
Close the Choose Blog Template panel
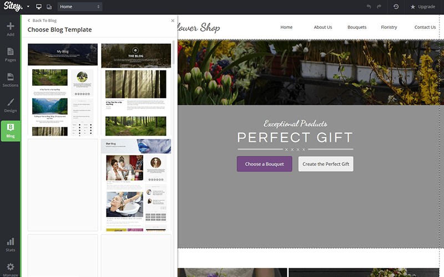point(173,20)
